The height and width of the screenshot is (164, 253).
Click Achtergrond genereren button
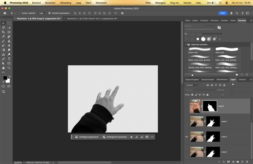click(87, 137)
